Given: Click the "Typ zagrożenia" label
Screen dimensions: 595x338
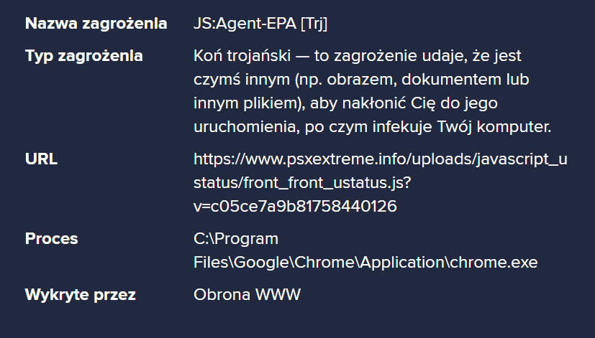Looking at the screenshot, I should [x=83, y=56].
